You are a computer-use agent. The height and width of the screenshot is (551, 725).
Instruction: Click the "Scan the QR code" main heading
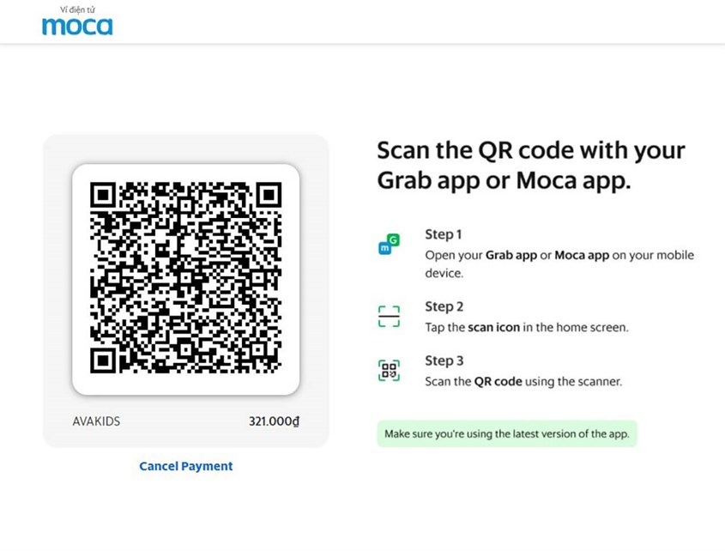point(531,166)
